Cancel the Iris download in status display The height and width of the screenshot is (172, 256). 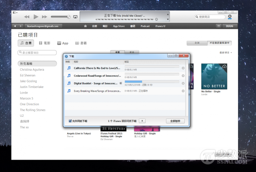click(156, 19)
